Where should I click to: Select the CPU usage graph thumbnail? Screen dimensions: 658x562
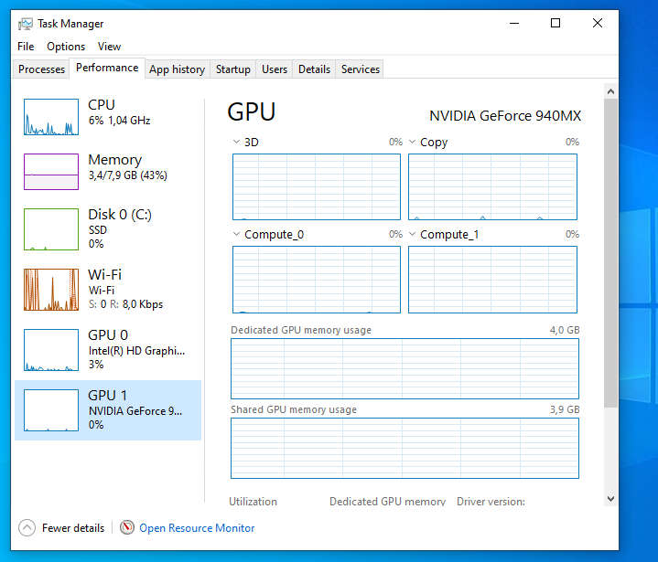click(51, 117)
